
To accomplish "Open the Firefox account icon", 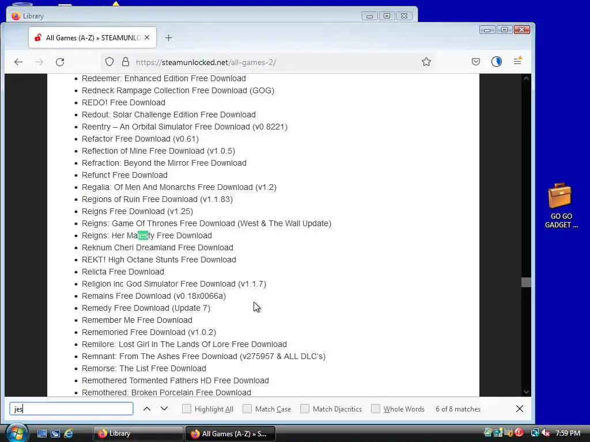I will click(x=496, y=62).
